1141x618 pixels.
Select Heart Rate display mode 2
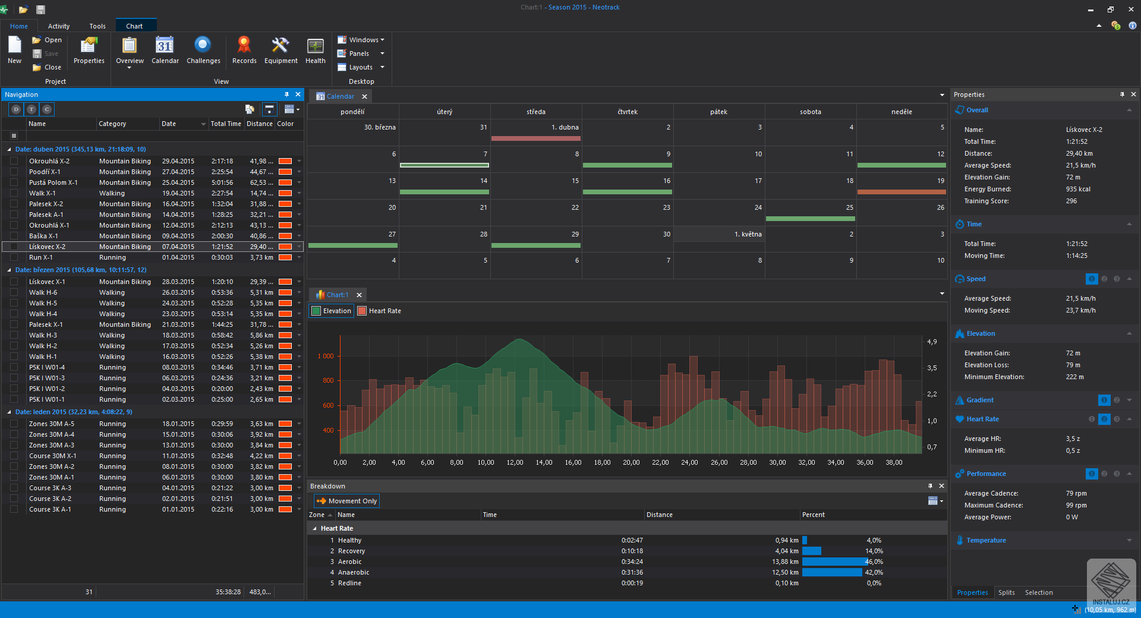[1104, 419]
